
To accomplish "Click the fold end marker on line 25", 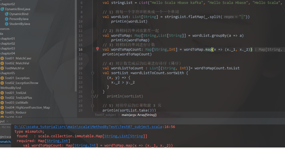I will (x=93, y=92).
